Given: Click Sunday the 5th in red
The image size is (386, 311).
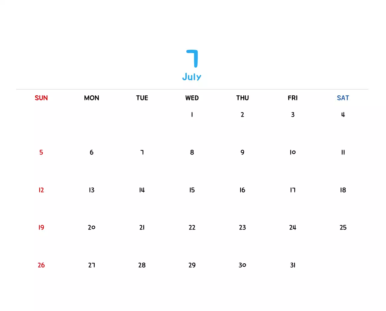Looking at the screenshot, I should pyautogui.click(x=41, y=152).
